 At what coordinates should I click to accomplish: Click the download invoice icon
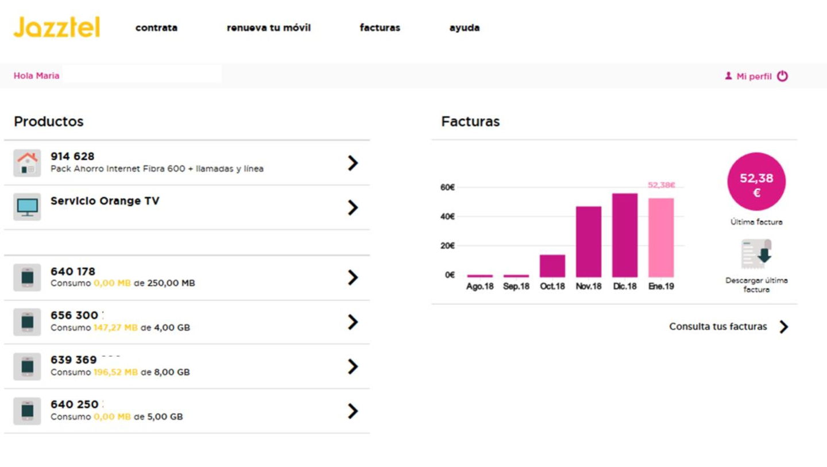(756, 254)
